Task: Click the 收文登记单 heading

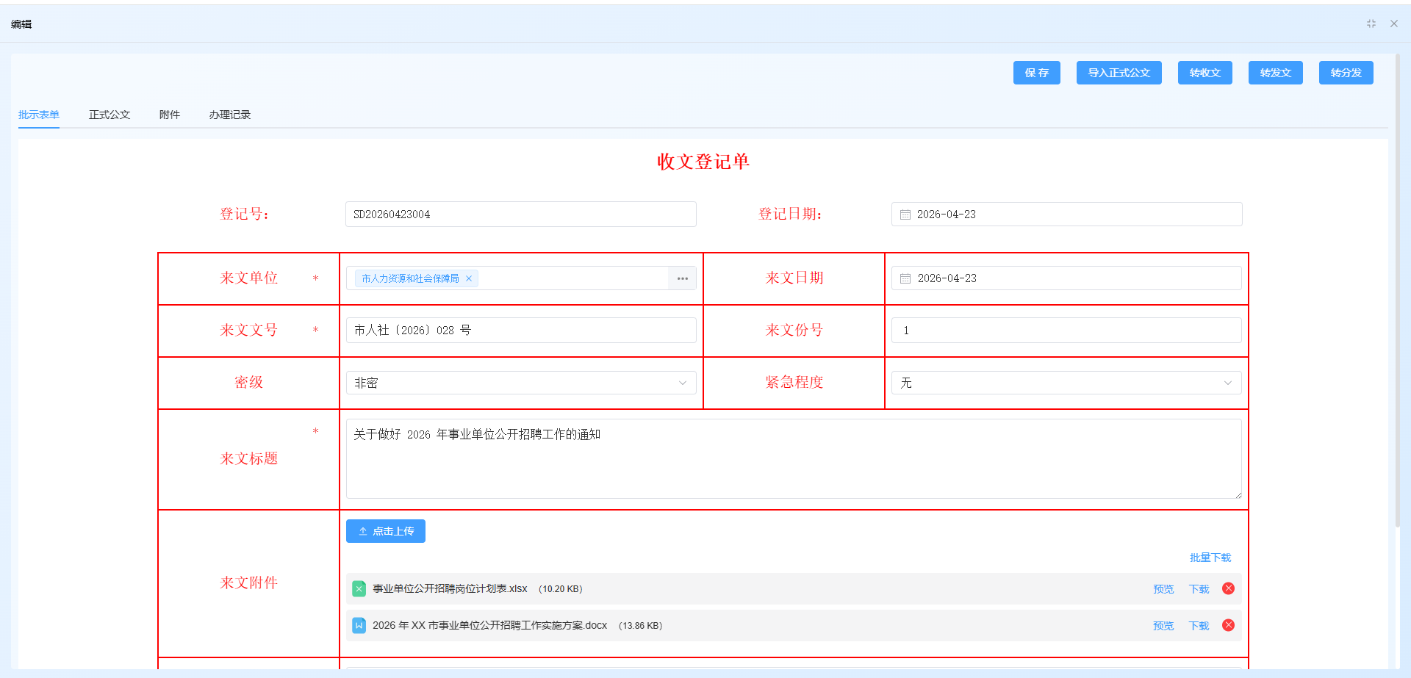Action: pyautogui.click(x=703, y=162)
